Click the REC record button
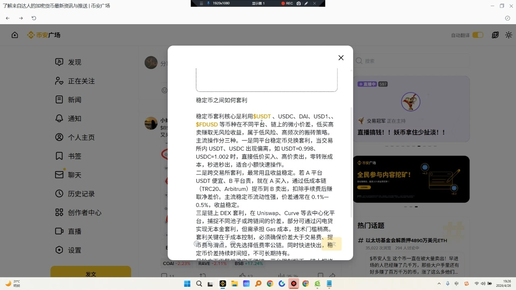The height and width of the screenshot is (290, 516). pos(287,3)
